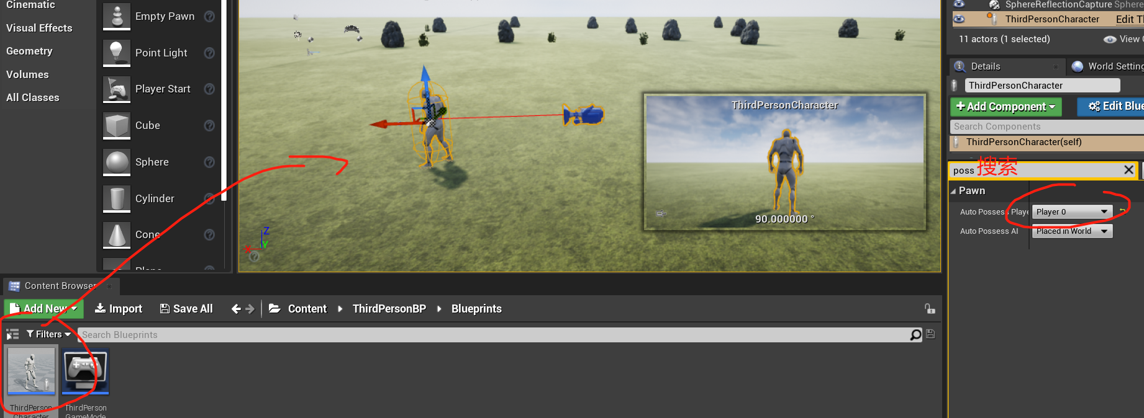
Task: Open the Add New dropdown
Action: [43, 308]
